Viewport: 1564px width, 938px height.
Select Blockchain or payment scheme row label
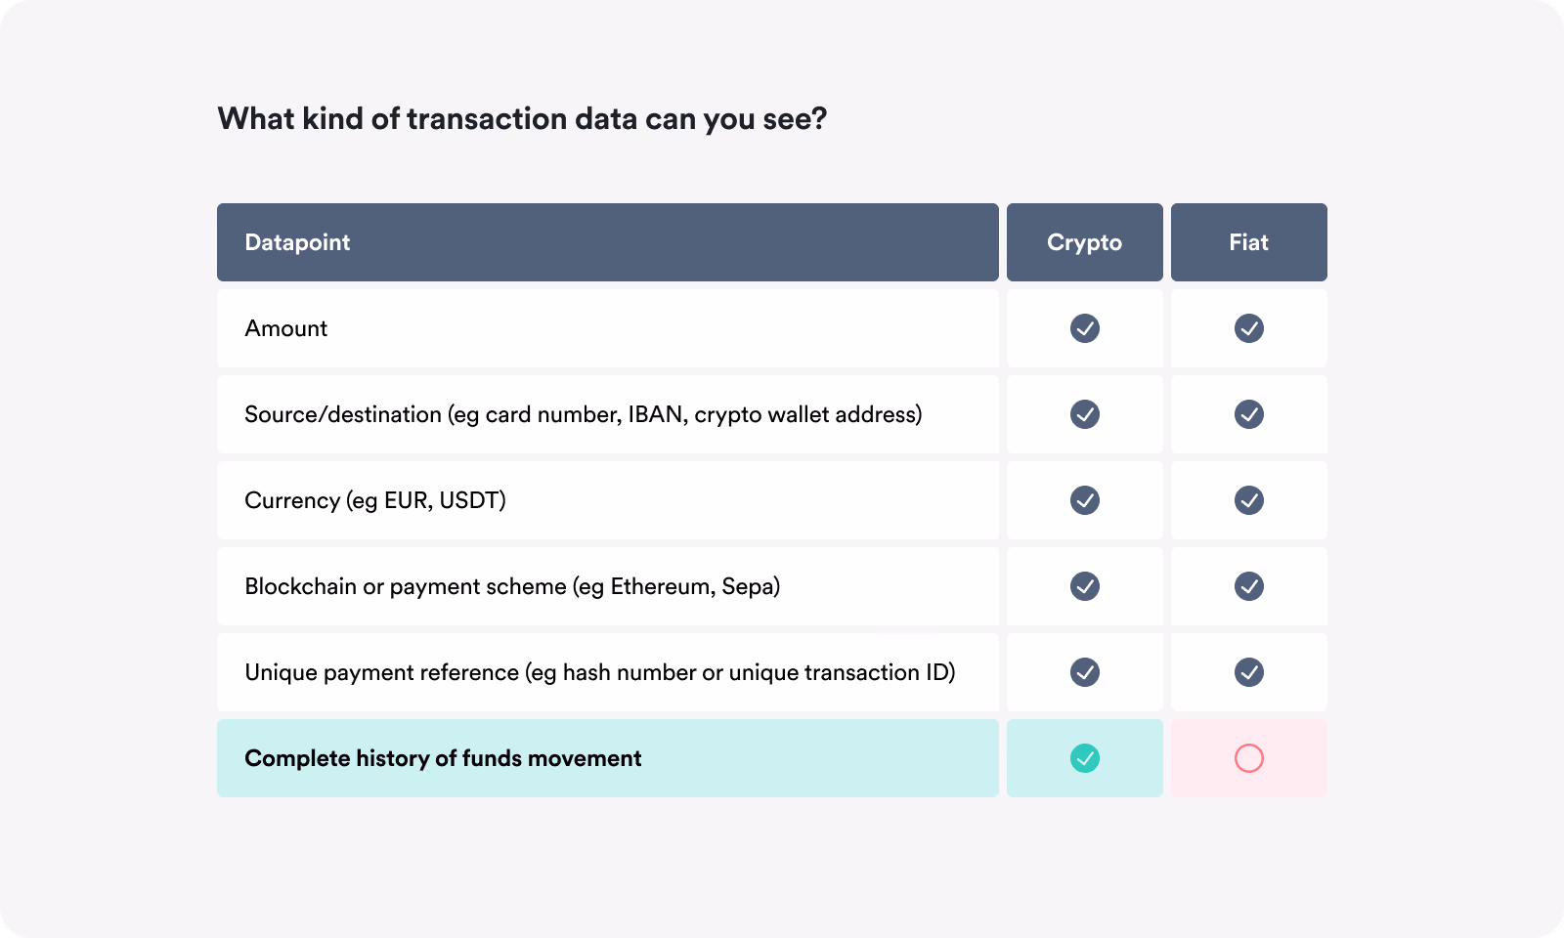point(512,586)
